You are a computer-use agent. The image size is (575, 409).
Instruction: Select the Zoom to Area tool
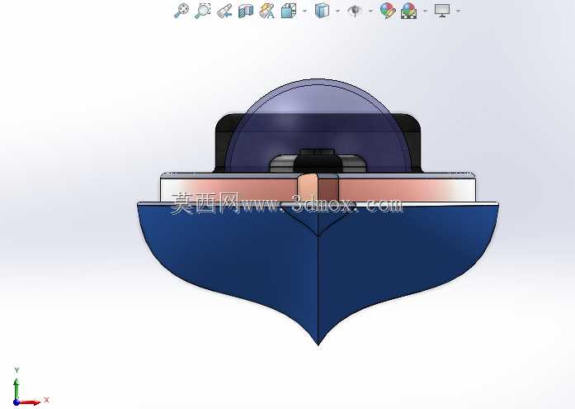[202, 11]
